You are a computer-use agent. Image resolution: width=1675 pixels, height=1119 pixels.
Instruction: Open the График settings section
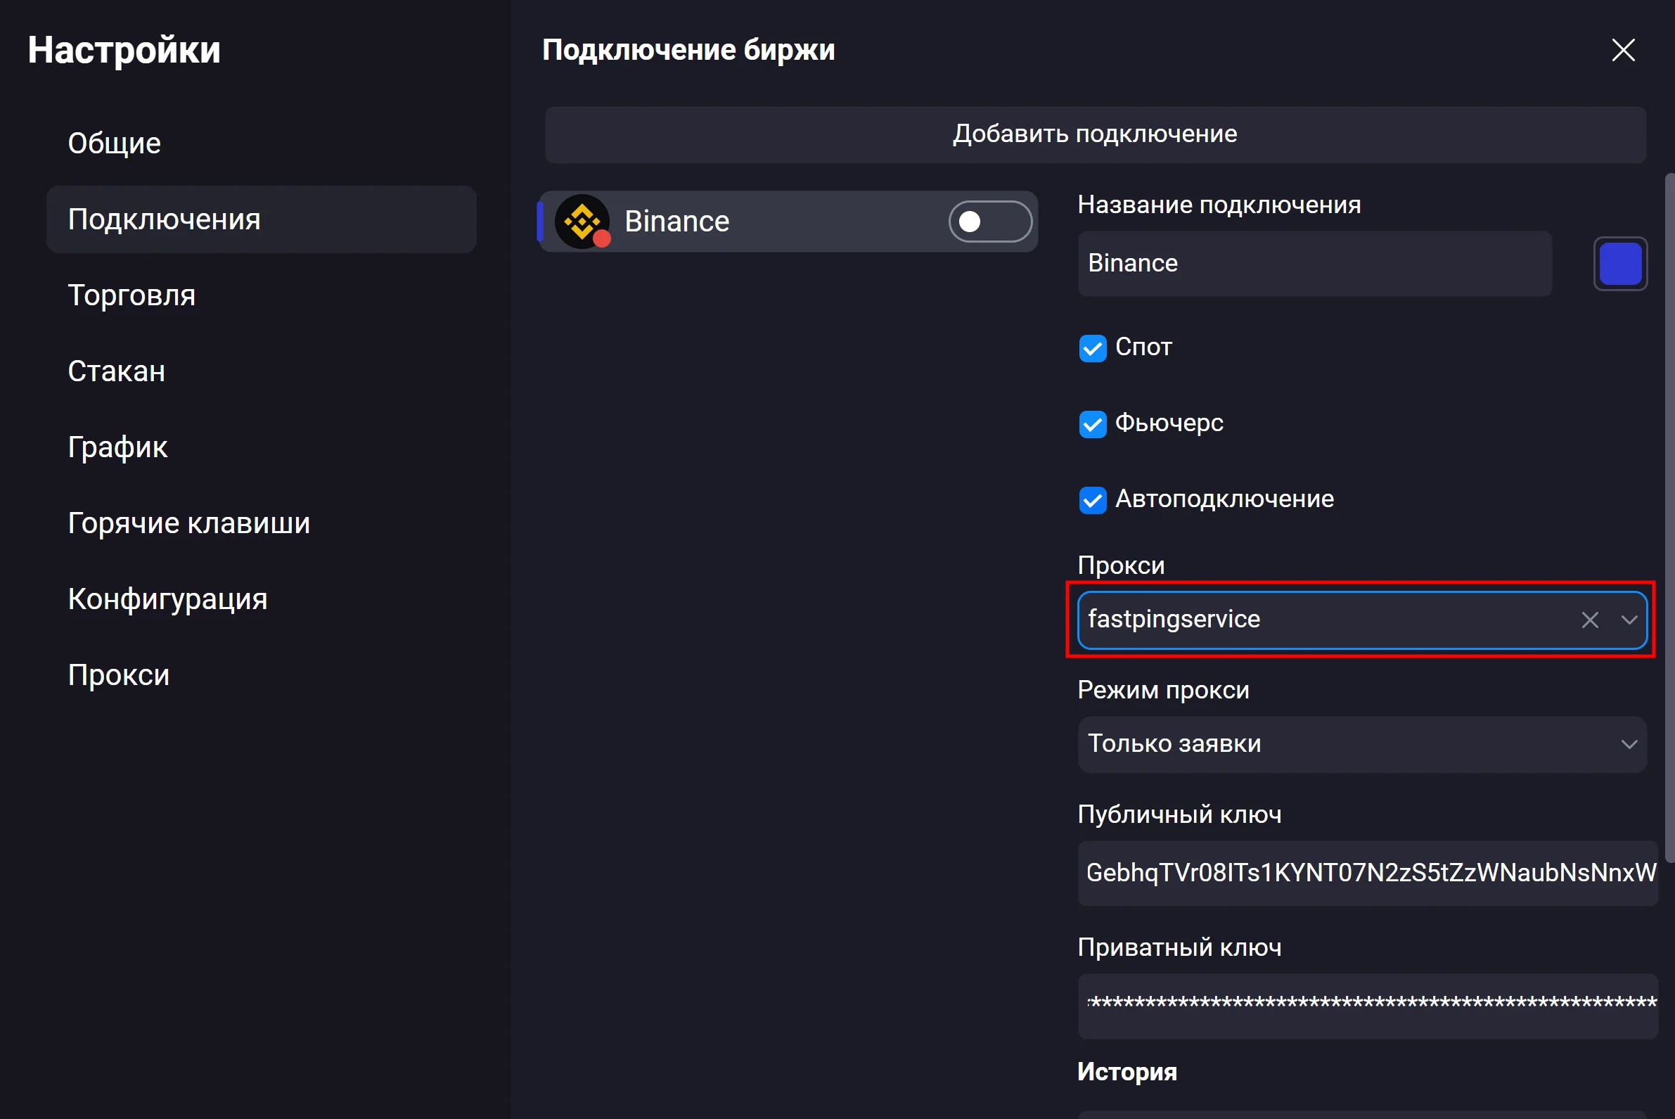tap(117, 447)
